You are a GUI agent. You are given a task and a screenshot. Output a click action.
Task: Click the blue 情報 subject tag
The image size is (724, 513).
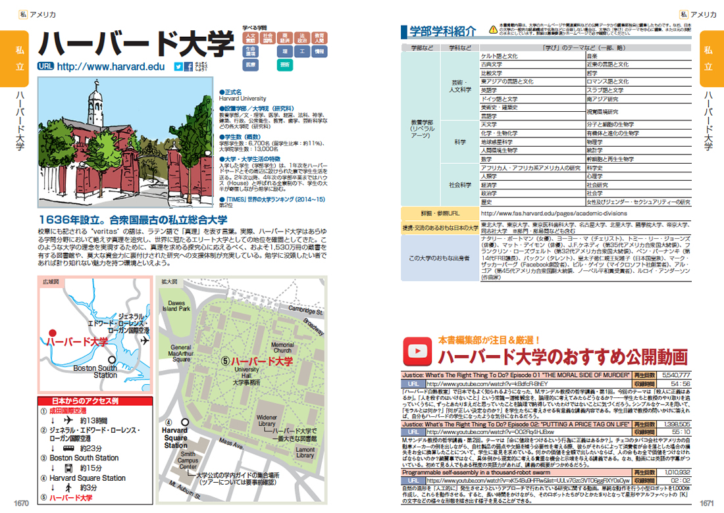(319, 51)
